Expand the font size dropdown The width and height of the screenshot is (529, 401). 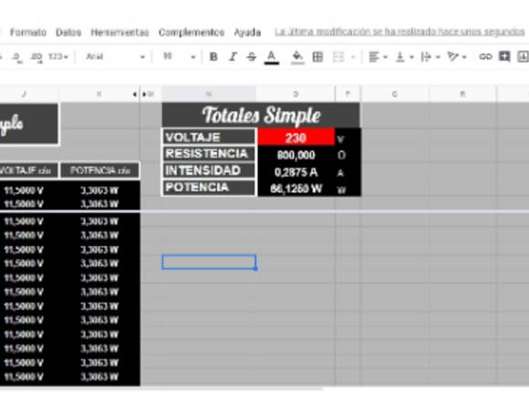179,57
